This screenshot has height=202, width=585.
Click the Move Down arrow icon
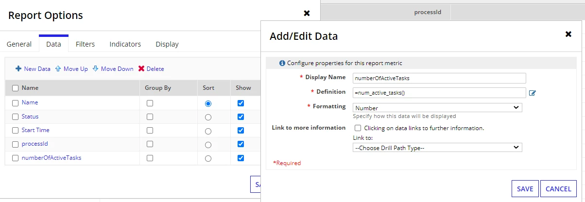point(96,69)
